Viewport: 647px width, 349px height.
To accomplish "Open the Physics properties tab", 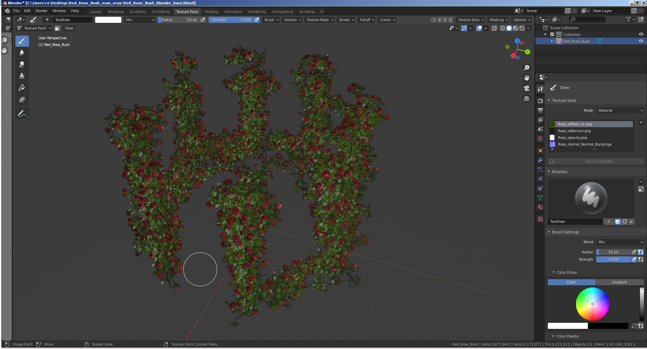I will pyautogui.click(x=540, y=179).
